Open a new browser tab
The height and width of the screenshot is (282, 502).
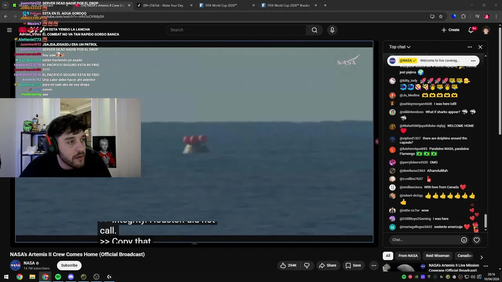click(325, 5)
